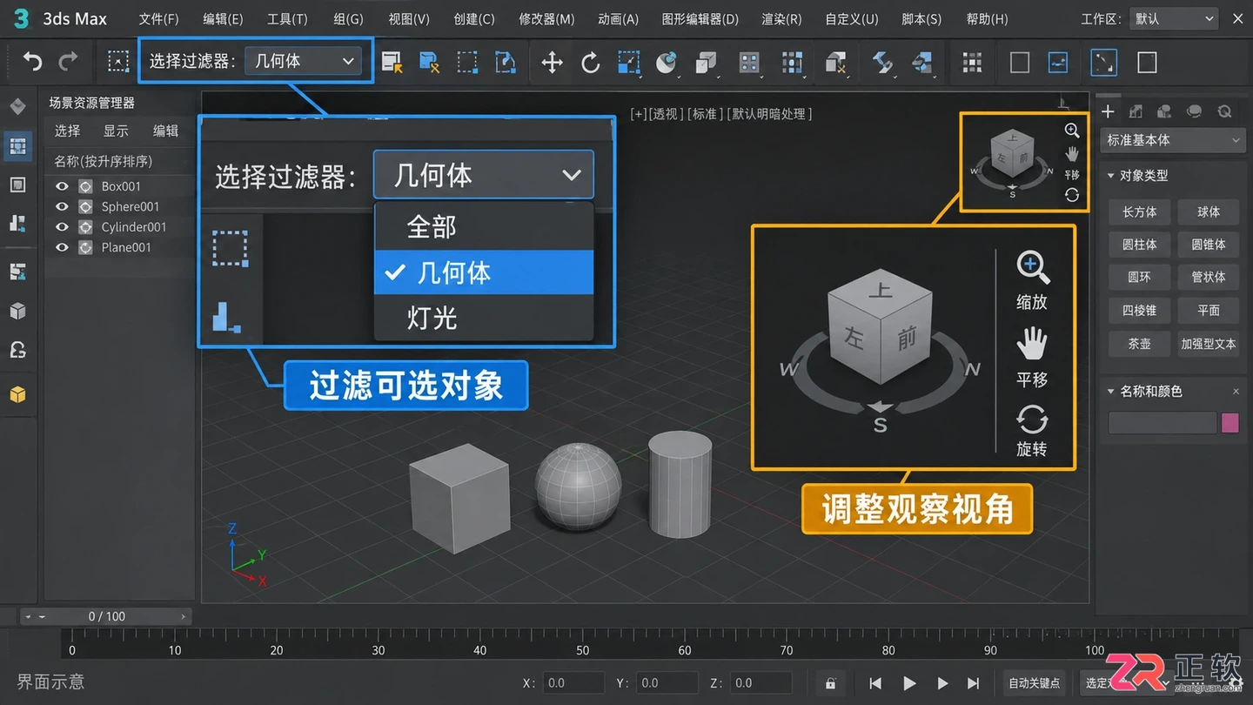Click the 0 / 100 time slider

[x=106, y=616]
